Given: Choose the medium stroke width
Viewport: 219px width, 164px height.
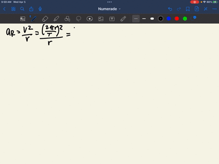Looking at the screenshot, I should pos(144,19).
